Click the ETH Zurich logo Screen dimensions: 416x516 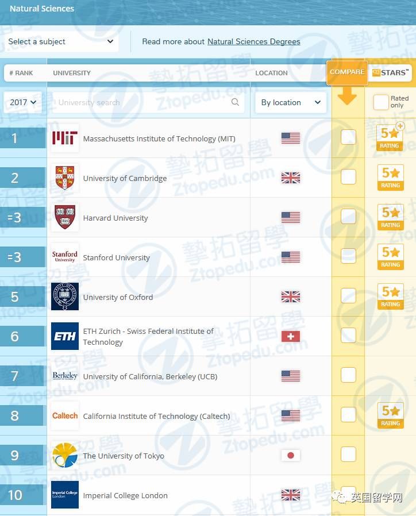65,336
